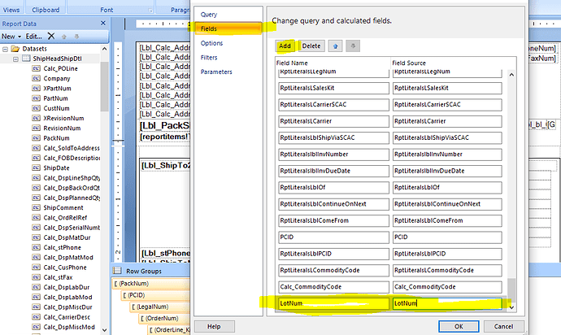Screen dimensions: 561x335
Task: Select the OrderNum row group
Action: coord(164,318)
